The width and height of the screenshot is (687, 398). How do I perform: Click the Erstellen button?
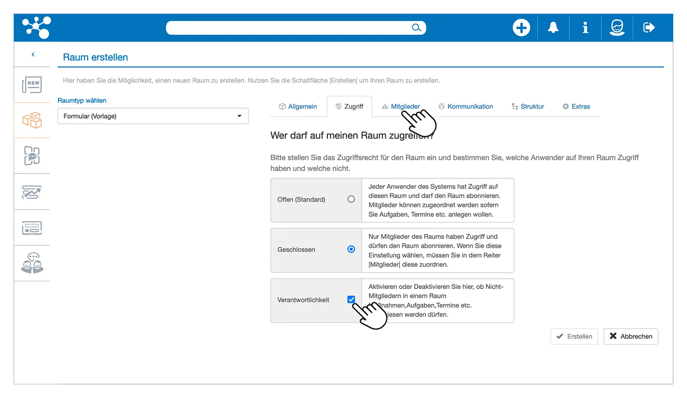click(x=574, y=336)
